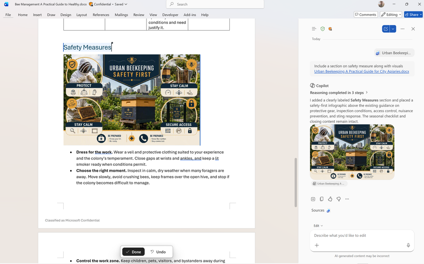Click Undo to revert Copilot changes
The image size is (424, 264).
[x=158, y=252]
